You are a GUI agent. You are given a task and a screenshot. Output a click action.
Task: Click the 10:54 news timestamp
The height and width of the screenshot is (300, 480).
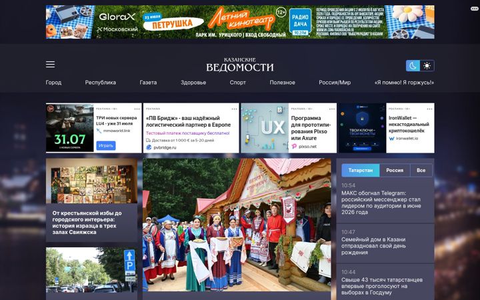click(x=349, y=185)
